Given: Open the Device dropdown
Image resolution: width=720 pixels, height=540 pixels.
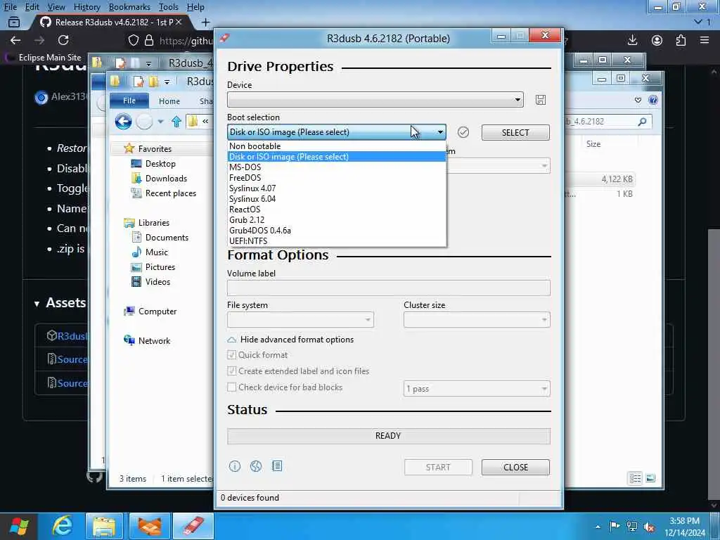Looking at the screenshot, I should (x=375, y=100).
